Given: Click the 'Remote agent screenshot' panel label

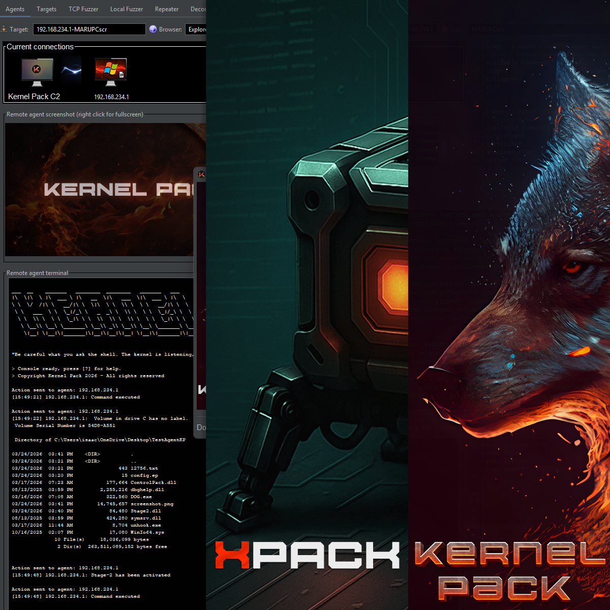Looking at the screenshot, I should [x=75, y=114].
